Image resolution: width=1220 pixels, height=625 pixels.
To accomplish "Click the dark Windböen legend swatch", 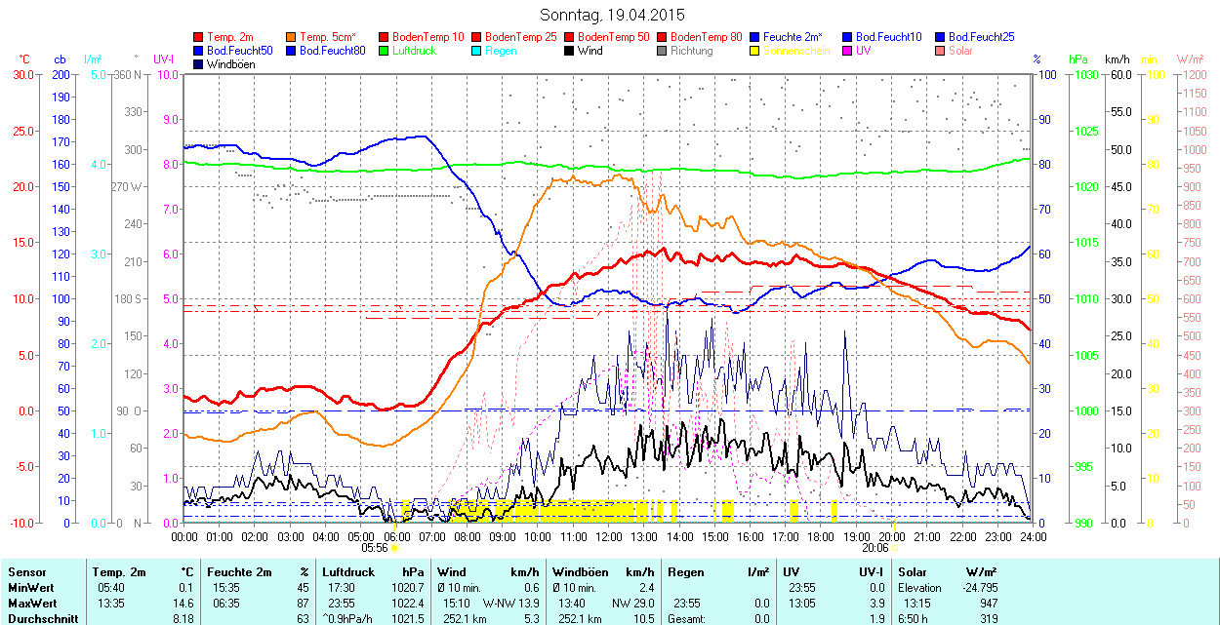I will 199,64.
